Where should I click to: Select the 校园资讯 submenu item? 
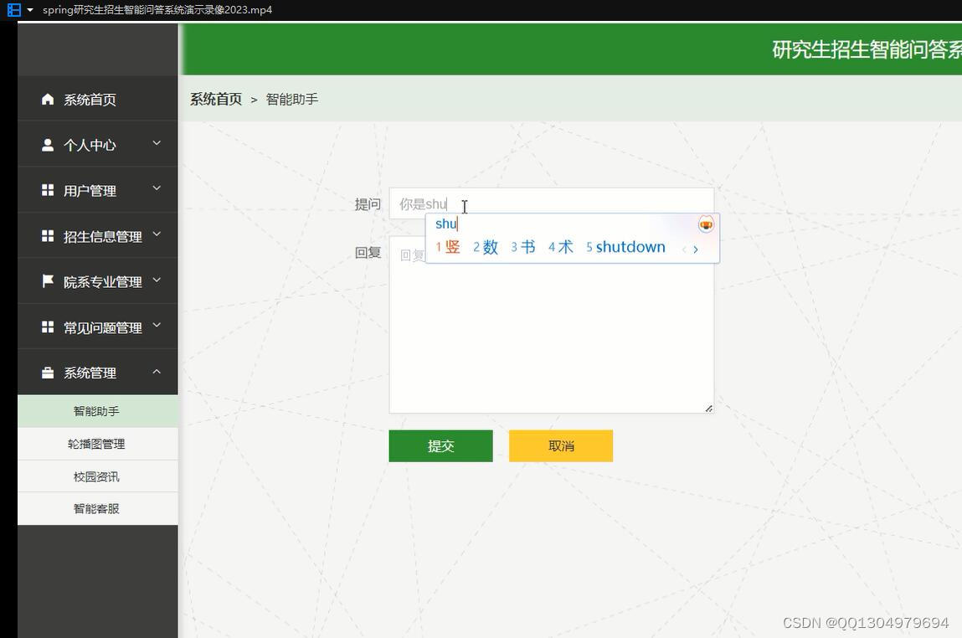(98, 476)
